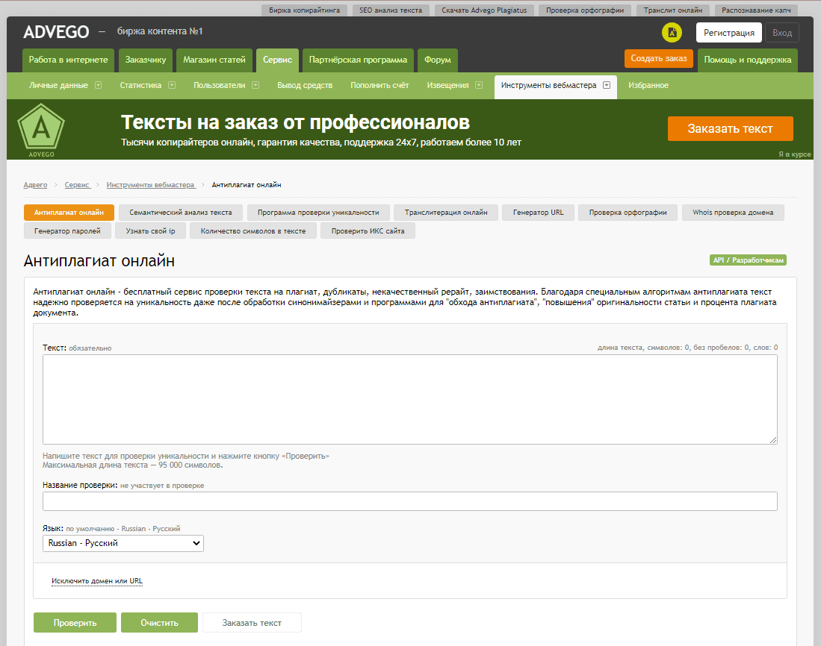Image resolution: width=821 pixels, height=646 pixels.
Task: Open Семантический анализ текста tool
Action: click(181, 212)
